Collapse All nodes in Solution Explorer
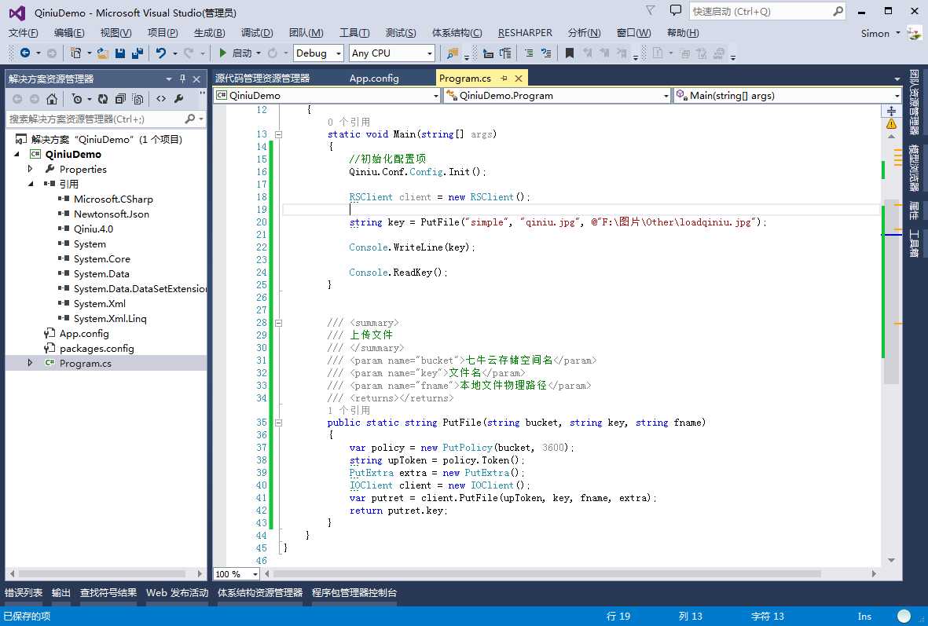The height and width of the screenshot is (626, 928). 120,99
